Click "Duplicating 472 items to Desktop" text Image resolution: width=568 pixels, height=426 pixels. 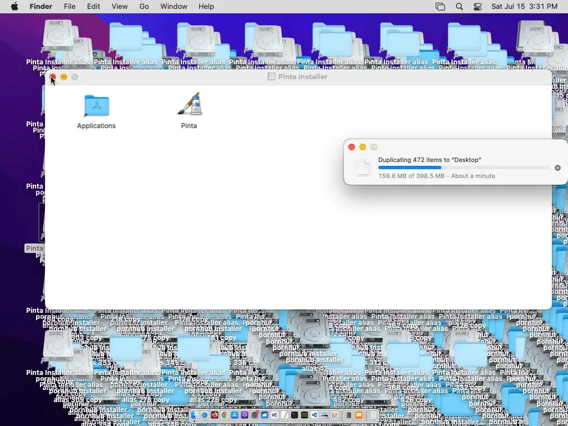430,160
